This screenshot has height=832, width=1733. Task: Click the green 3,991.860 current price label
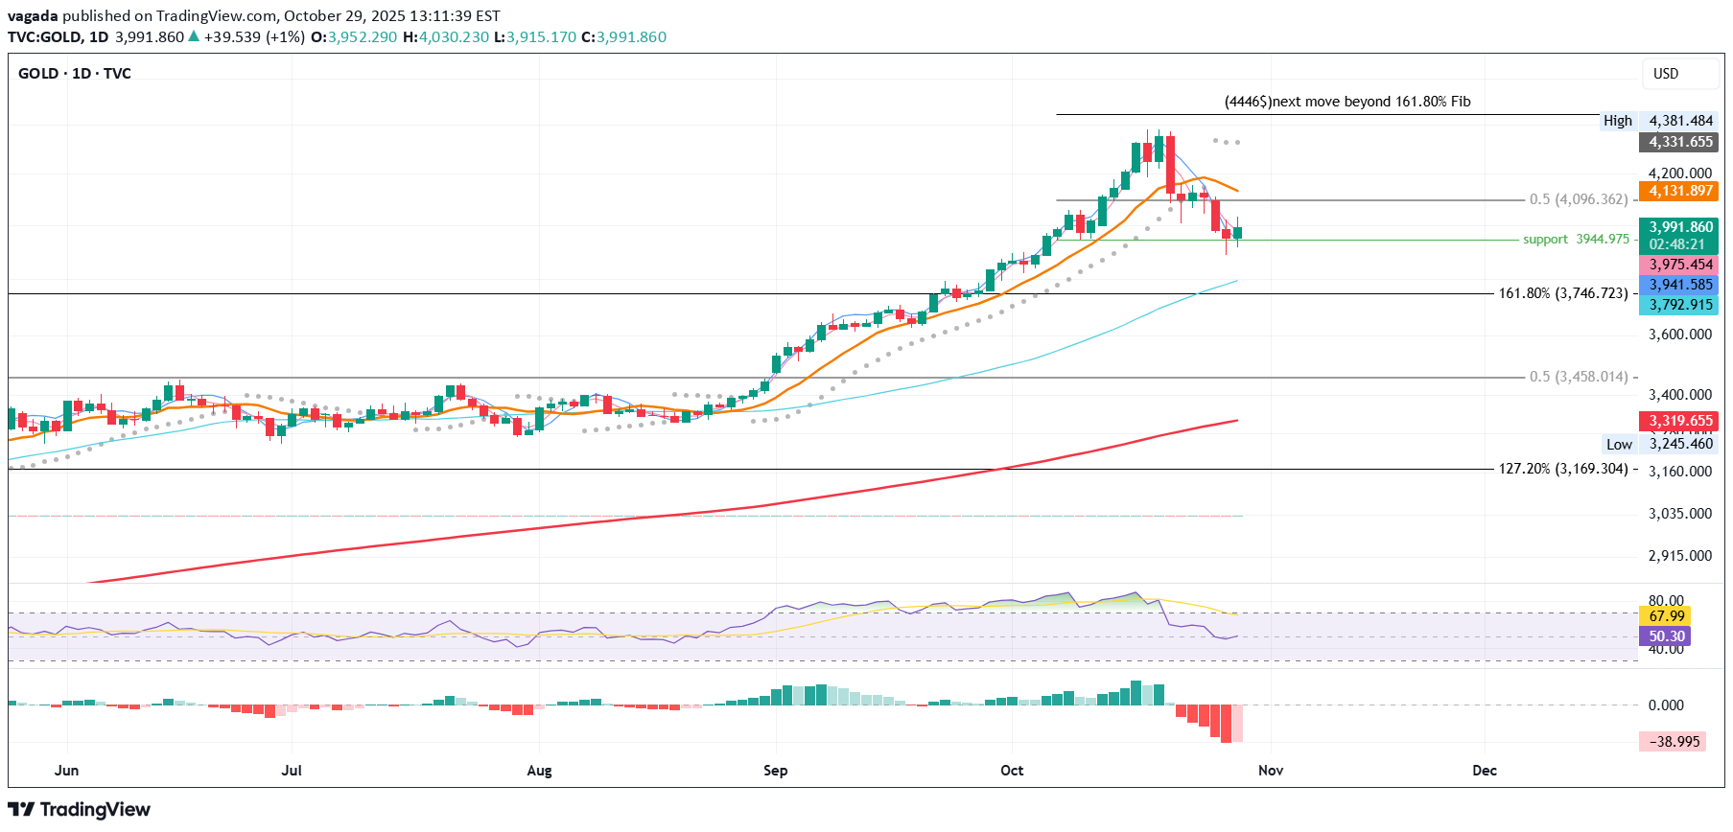[1680, 228]
